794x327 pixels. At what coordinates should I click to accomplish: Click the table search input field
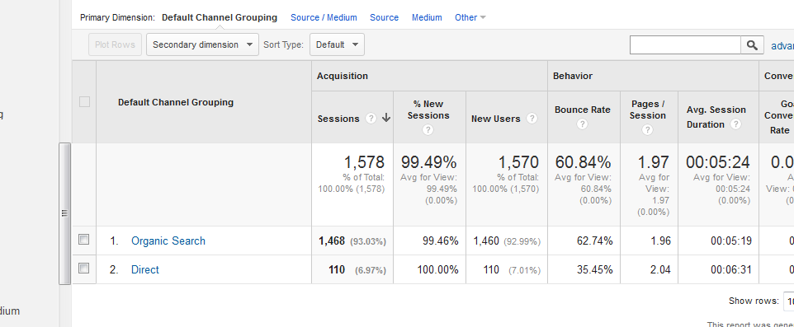point(686,45)
